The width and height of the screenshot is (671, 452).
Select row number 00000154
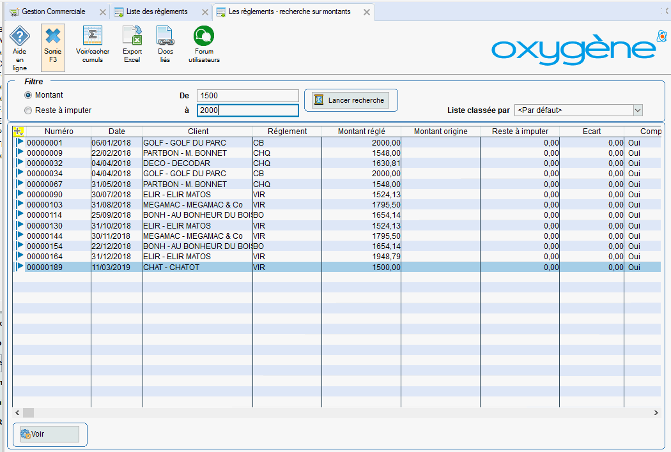[45, 246]
